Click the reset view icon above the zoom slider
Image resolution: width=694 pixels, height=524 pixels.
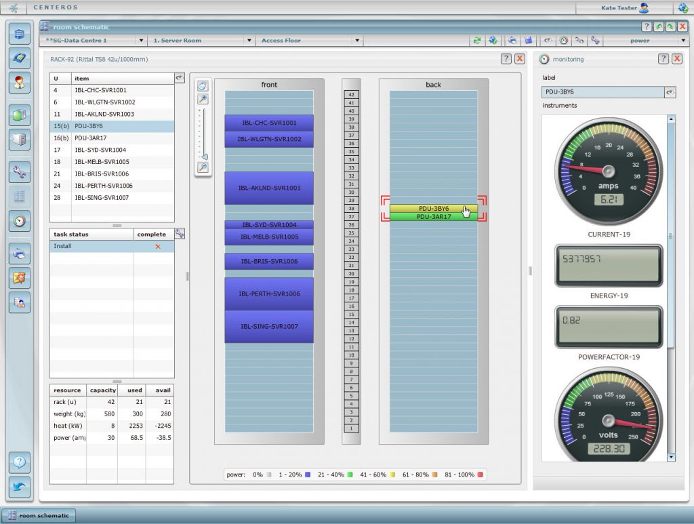click(x=202, y=85)
